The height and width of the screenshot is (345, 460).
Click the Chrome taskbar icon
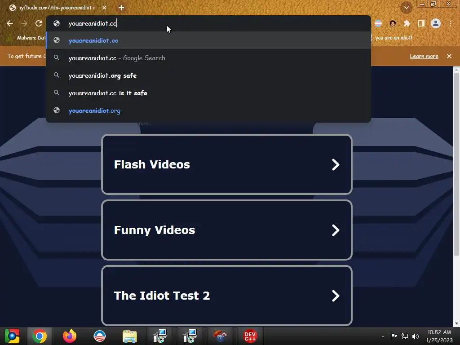coord(40,336)
